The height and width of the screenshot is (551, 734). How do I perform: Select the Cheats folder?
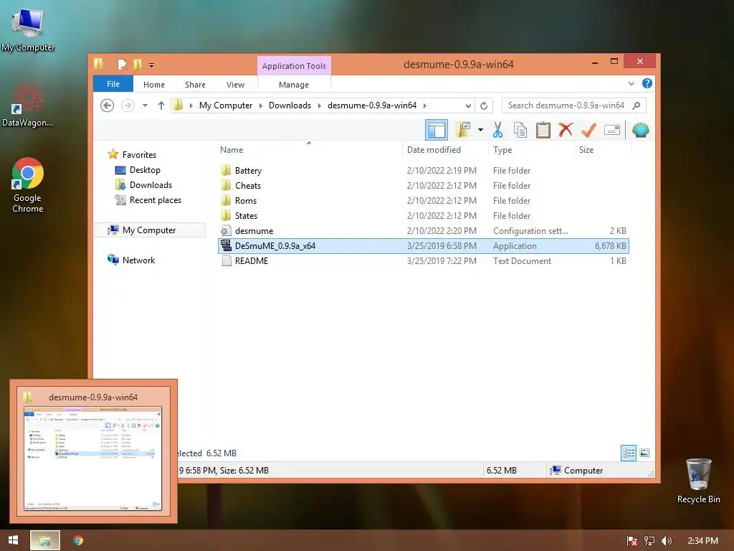pyautogui.click(x=423, y=186)
